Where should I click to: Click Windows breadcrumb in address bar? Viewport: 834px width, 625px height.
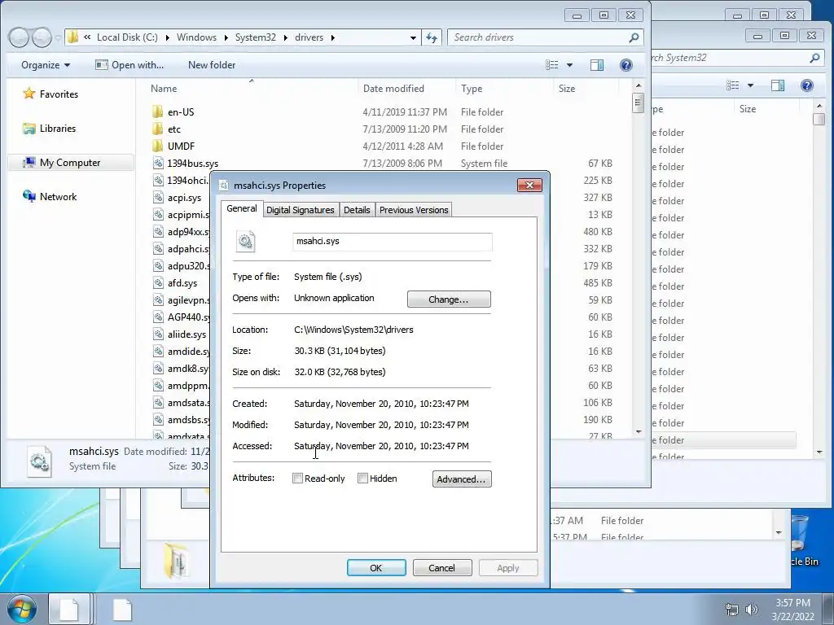[196, 37]
